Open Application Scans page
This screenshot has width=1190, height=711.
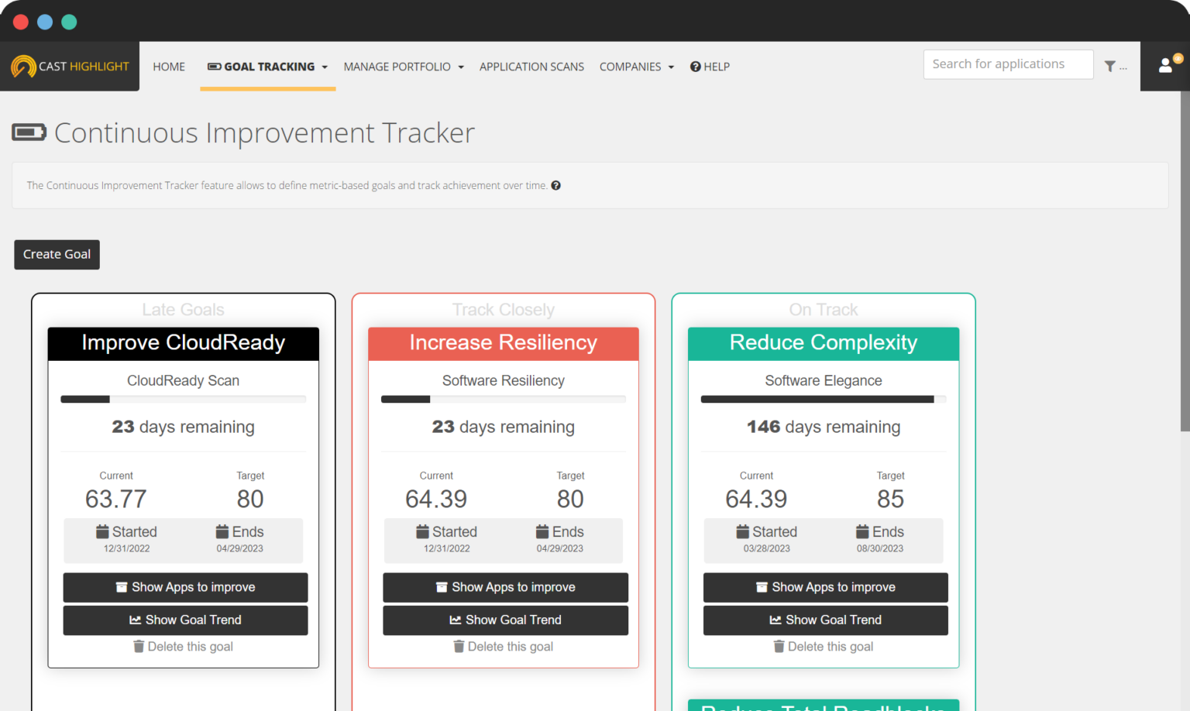click(531, 67)
